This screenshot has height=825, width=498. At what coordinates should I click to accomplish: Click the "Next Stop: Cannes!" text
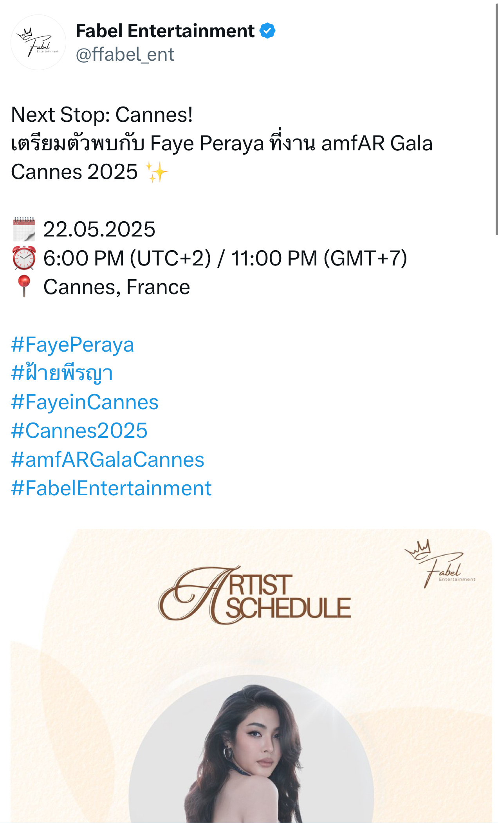click(102, 115)
